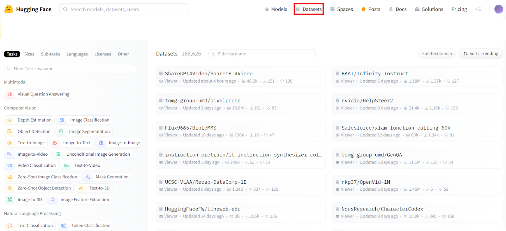The width and height of the screenshot is (506, 231).
Task: Open the NousResearch/CharacterCodex dataset
Action: pos(417,212)
